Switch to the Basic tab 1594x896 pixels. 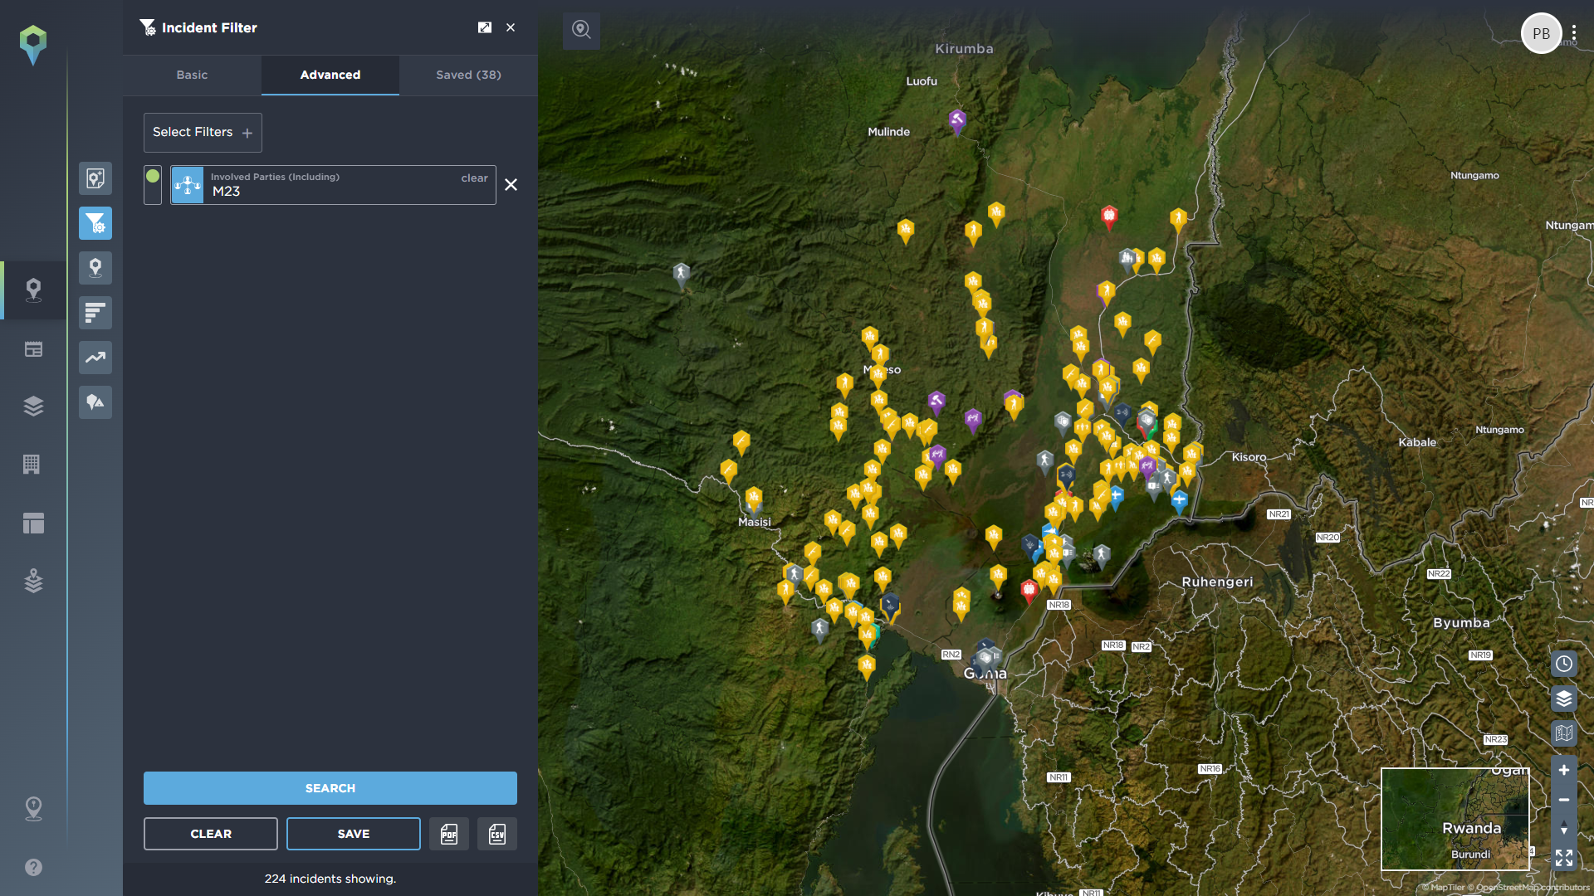(192, 75)
